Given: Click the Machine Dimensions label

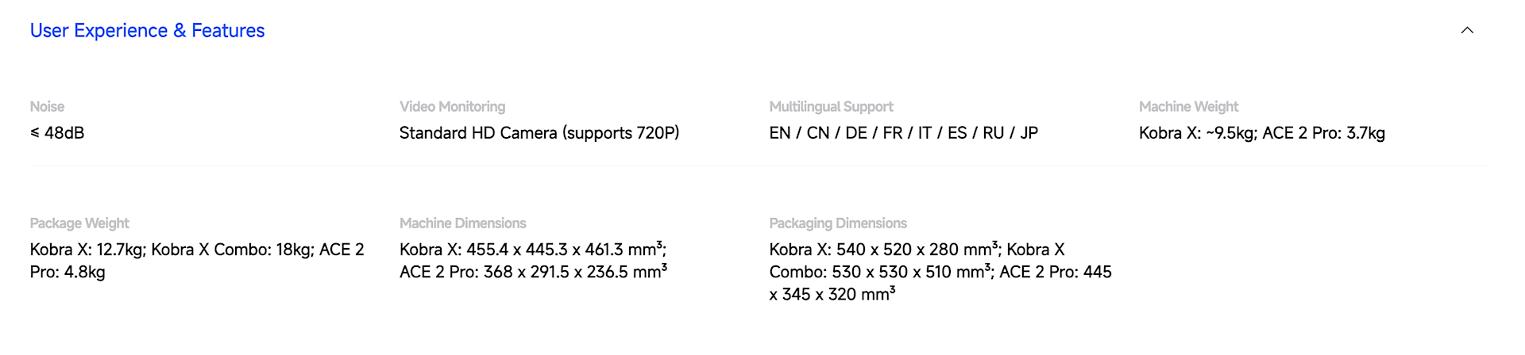Looking at the screenshot, I should [462, 223].
